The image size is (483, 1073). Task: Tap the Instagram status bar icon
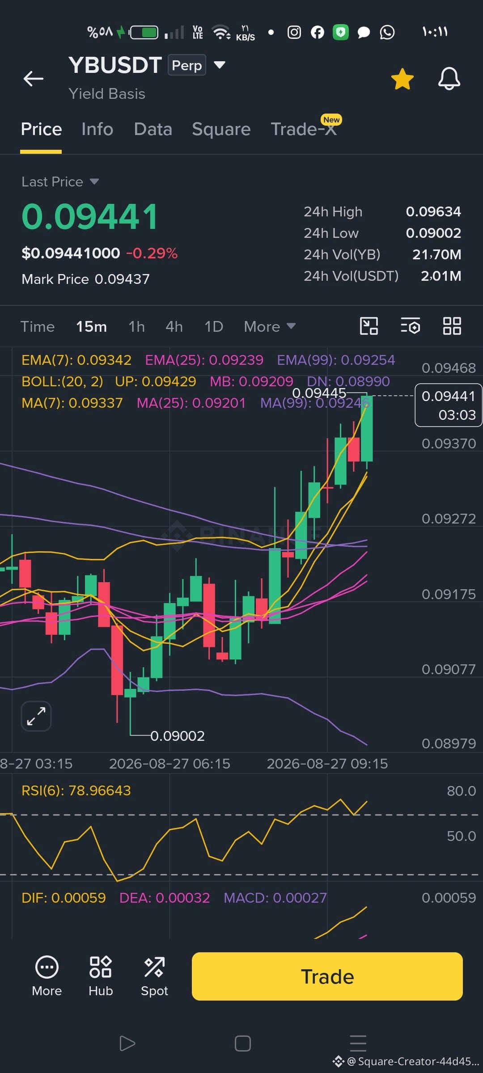294,32
